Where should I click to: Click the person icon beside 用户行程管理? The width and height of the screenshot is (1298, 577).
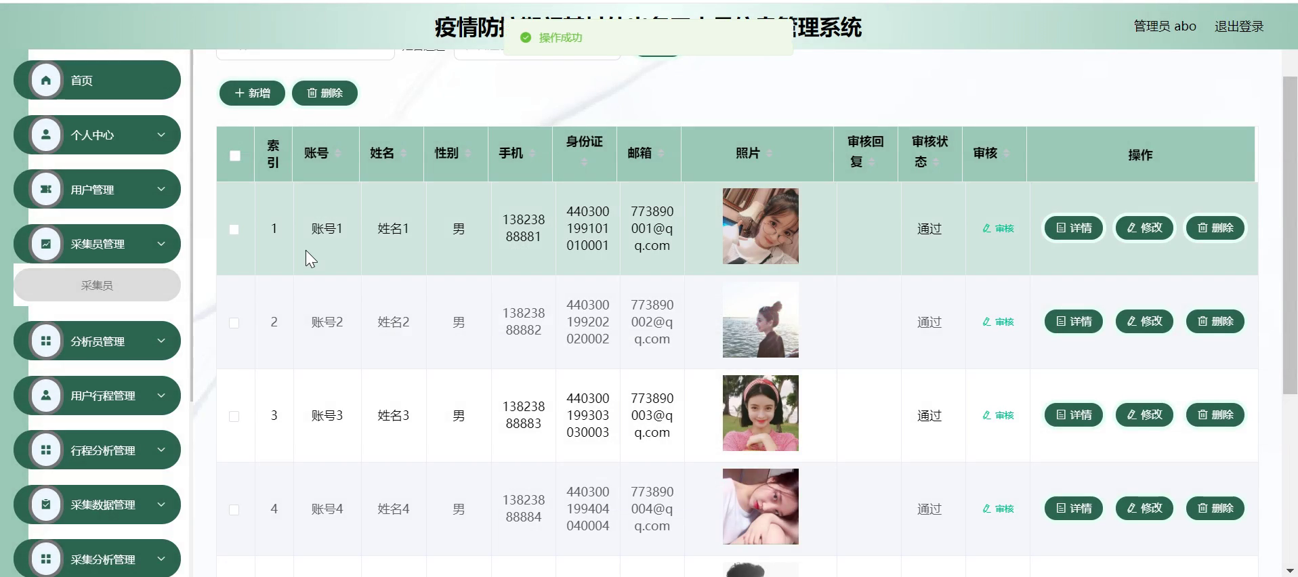click(46, 396)
